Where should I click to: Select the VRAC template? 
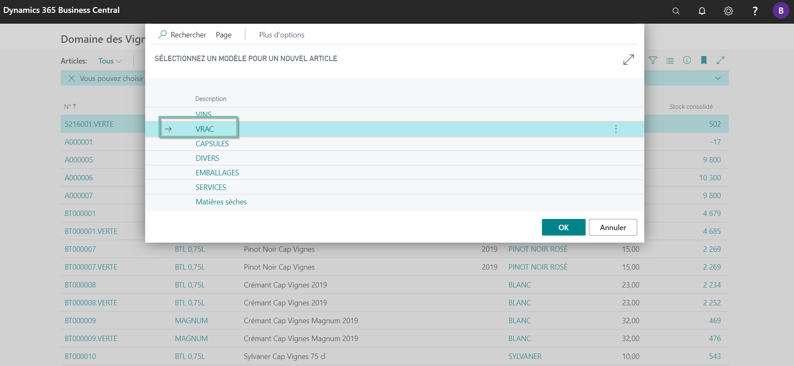[x=205, y=129]
